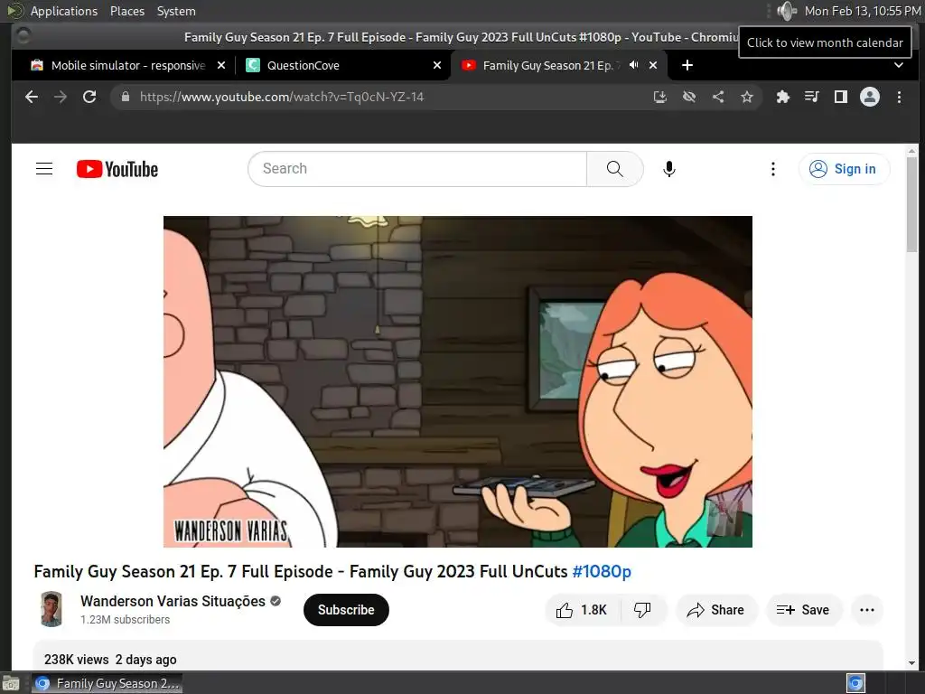Close the Mobile simulator tab
Image resolution: width=925 pixels, height=694 pixels.
click(221, 65)
